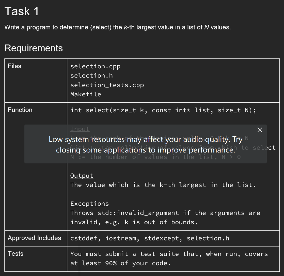Click the underlined Exceptions heading
This screenshot has width=284, height=276.
click(x=89, y=204)
